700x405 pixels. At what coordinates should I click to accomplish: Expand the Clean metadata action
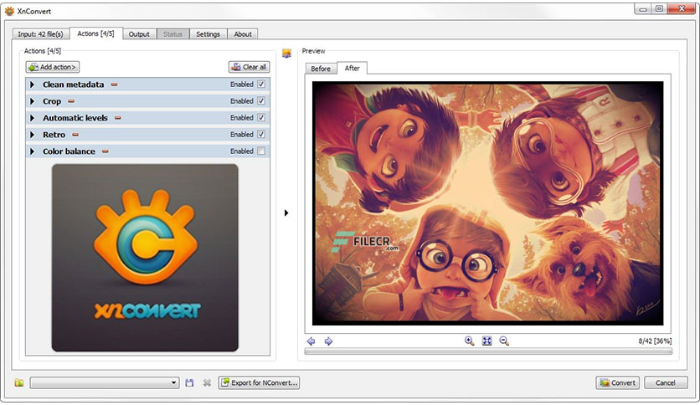click(32, 85)
